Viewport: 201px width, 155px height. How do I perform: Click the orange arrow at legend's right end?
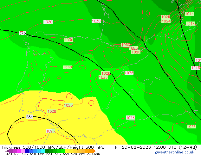94,151
